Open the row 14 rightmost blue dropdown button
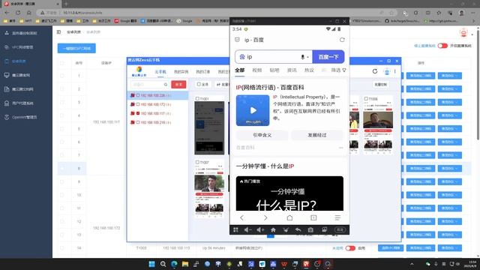480x270 pixels. 449,248
